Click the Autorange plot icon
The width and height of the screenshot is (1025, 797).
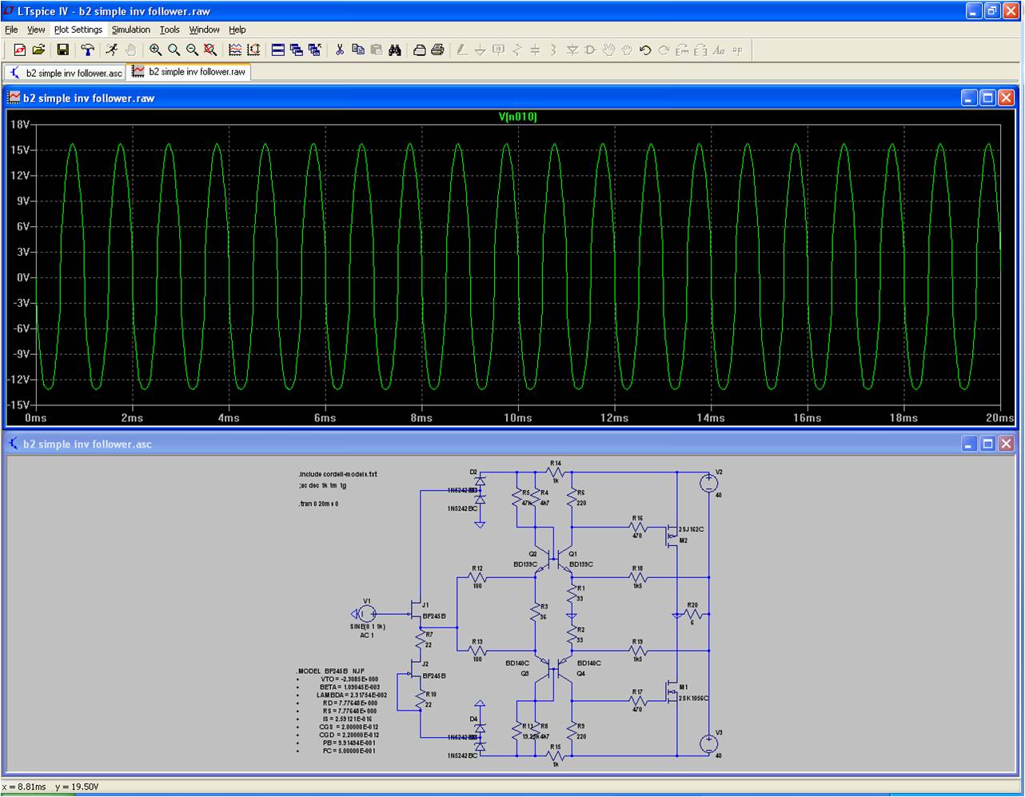point(235,50)
